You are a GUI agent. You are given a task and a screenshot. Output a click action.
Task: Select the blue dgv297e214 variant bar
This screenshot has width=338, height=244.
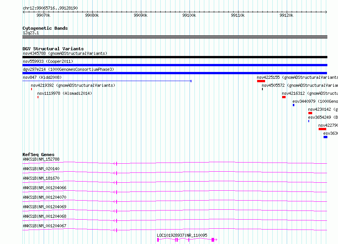[175, 73]
